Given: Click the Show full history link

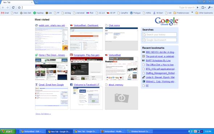Looking at the screenshot, I should [x=43, y=114].
